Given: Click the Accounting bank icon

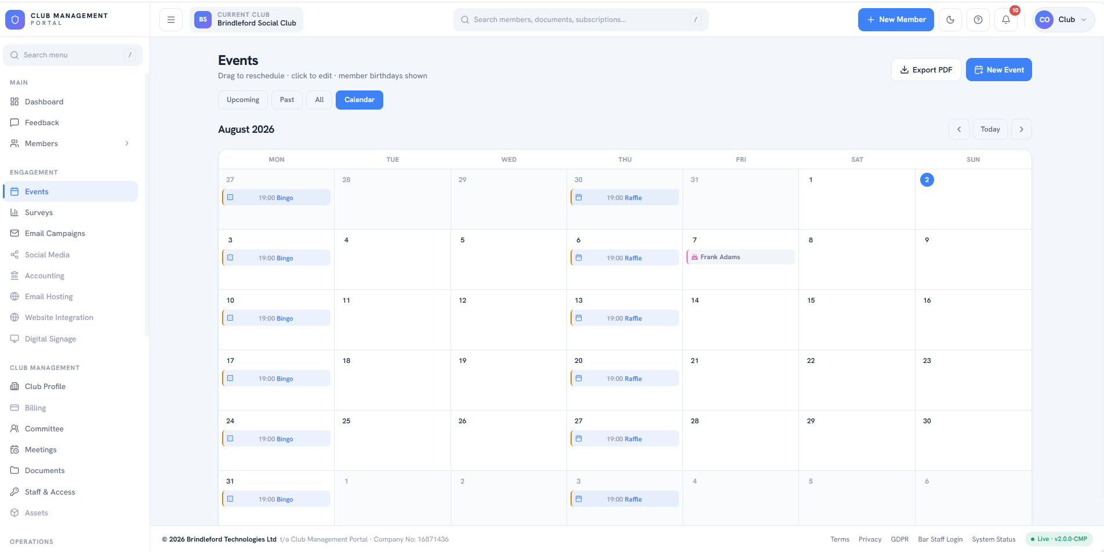Looking at the screenshot, I should click(x=14, y=275).
